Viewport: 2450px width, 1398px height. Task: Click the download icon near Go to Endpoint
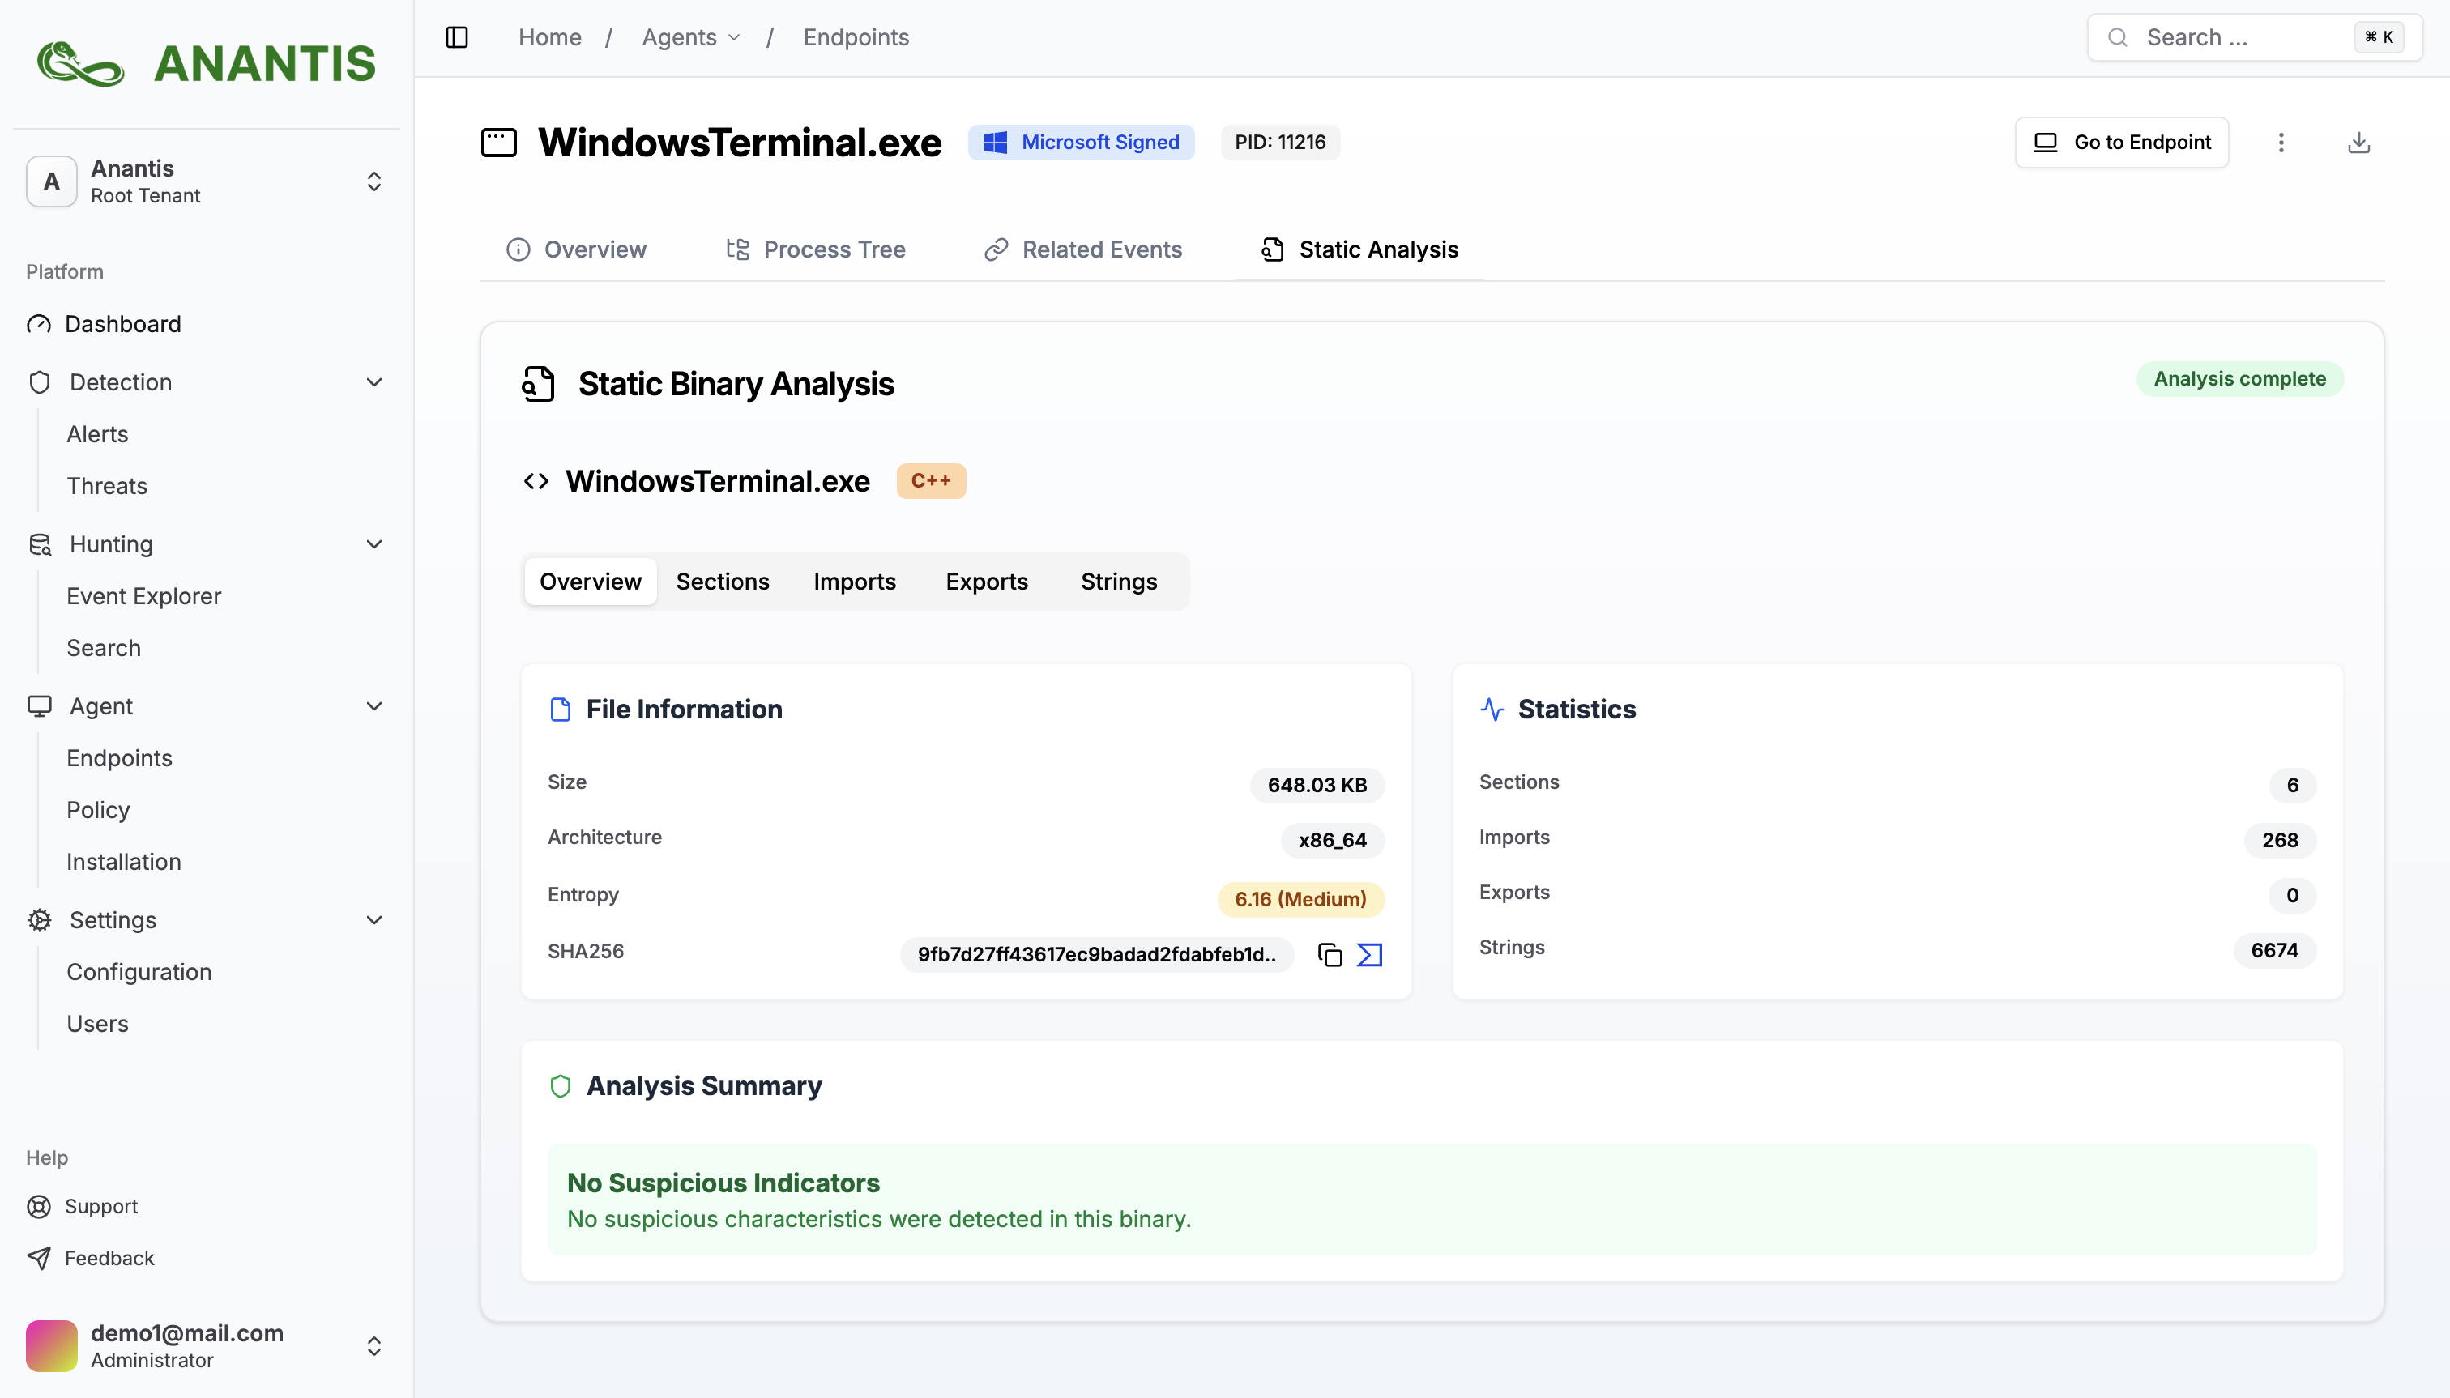(x=2358, y=142)
